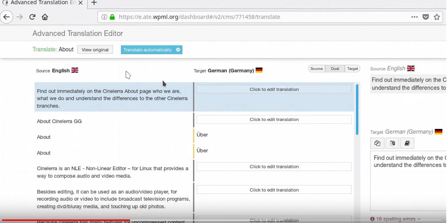This screenshot has height=223, width=448.
Task: Bookmark this page with star icon
Action: coord(437,17)
